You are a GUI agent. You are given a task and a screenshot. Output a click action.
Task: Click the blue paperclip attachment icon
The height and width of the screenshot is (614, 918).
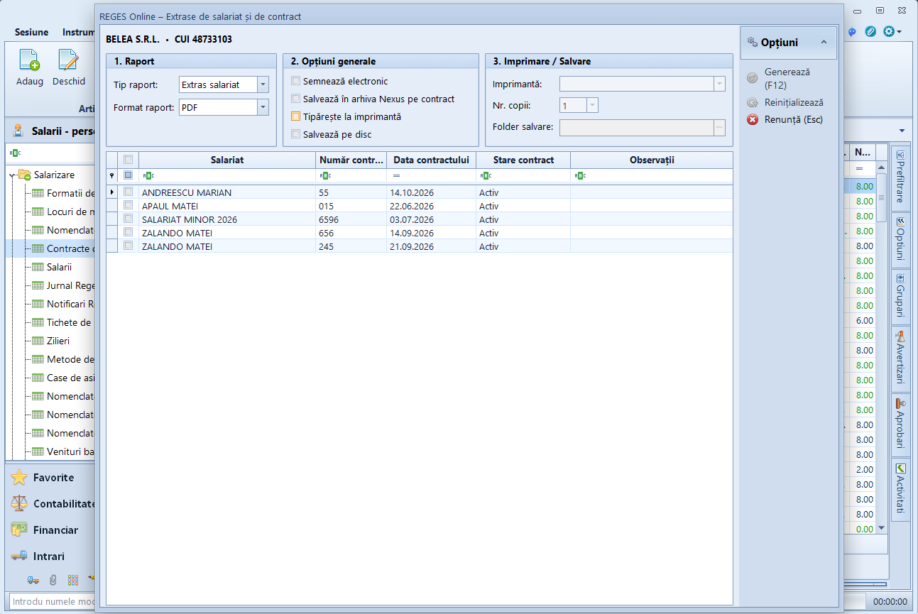pos(870,32)
